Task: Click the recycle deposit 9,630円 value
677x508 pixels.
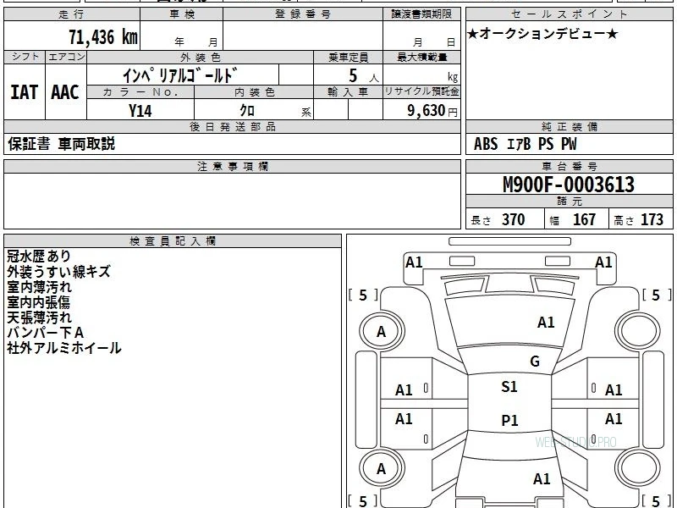Action: coord(432,111)
